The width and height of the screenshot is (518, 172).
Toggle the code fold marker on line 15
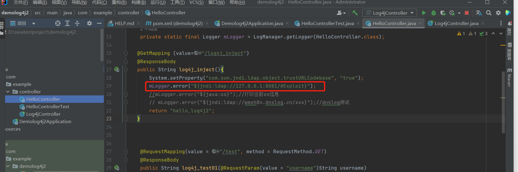(x=126, y=53)
